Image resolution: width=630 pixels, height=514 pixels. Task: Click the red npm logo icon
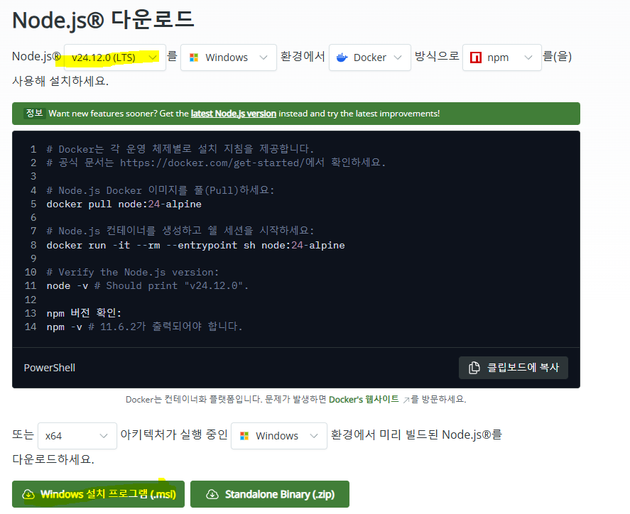(476, 58)
